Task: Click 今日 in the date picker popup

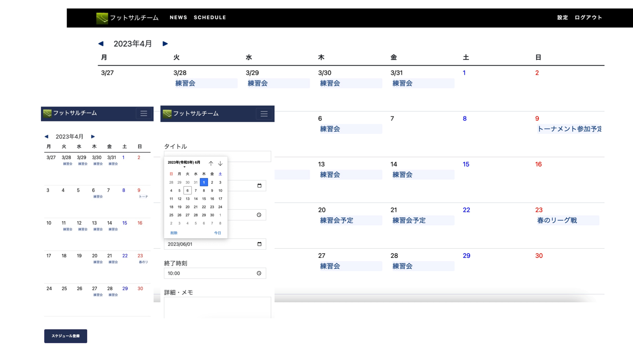Action: coord(218,233)
